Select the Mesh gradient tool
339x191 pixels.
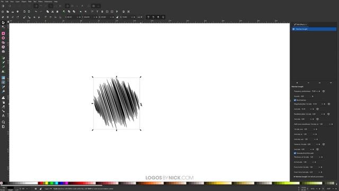point(3,82)
